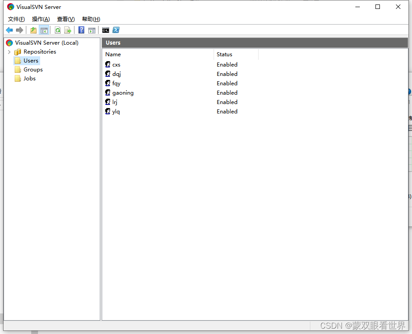Minimize the VisualSVN Server window
The height and width of the screenshot is (334, 412).
(358, 7)
